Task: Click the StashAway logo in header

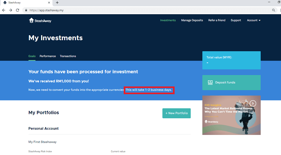Action: coord(40,20)
